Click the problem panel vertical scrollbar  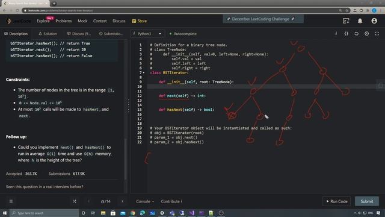[x=126, y=159]
